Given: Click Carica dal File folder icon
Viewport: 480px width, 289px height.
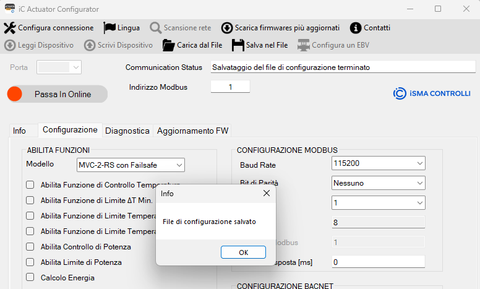Looking at the screenshot, I should 168,45.
